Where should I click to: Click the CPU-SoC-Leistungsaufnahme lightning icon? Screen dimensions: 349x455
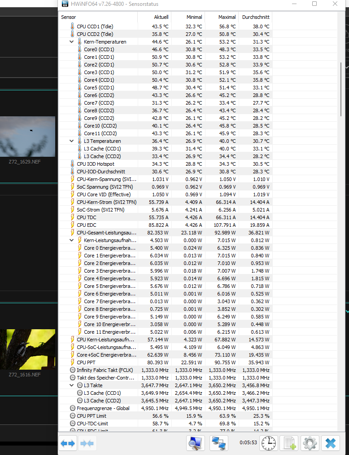click(x=73, y=347)
